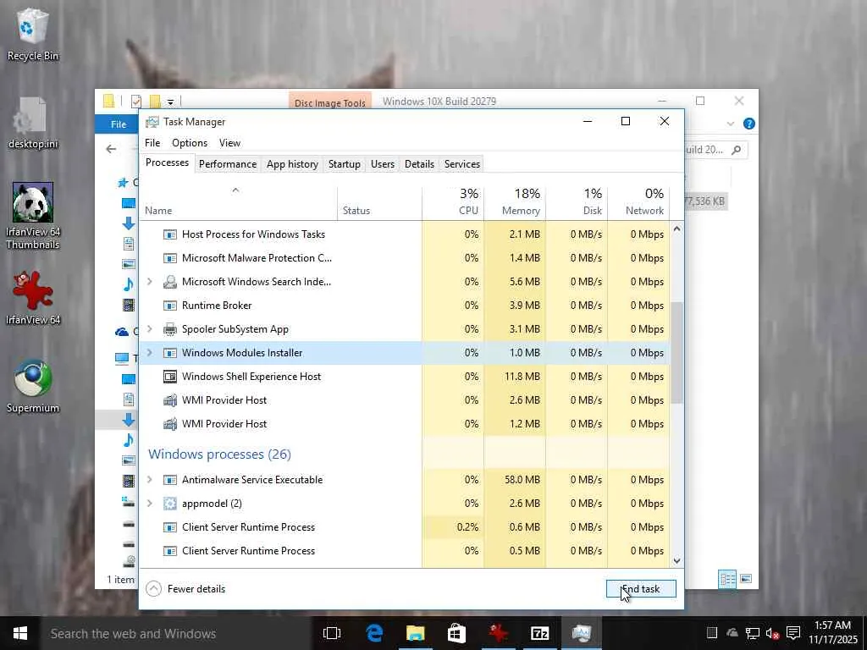Launch Microsoft Edge from the taskbar
This screenshot has width=867, height=650.
[374, 633]
